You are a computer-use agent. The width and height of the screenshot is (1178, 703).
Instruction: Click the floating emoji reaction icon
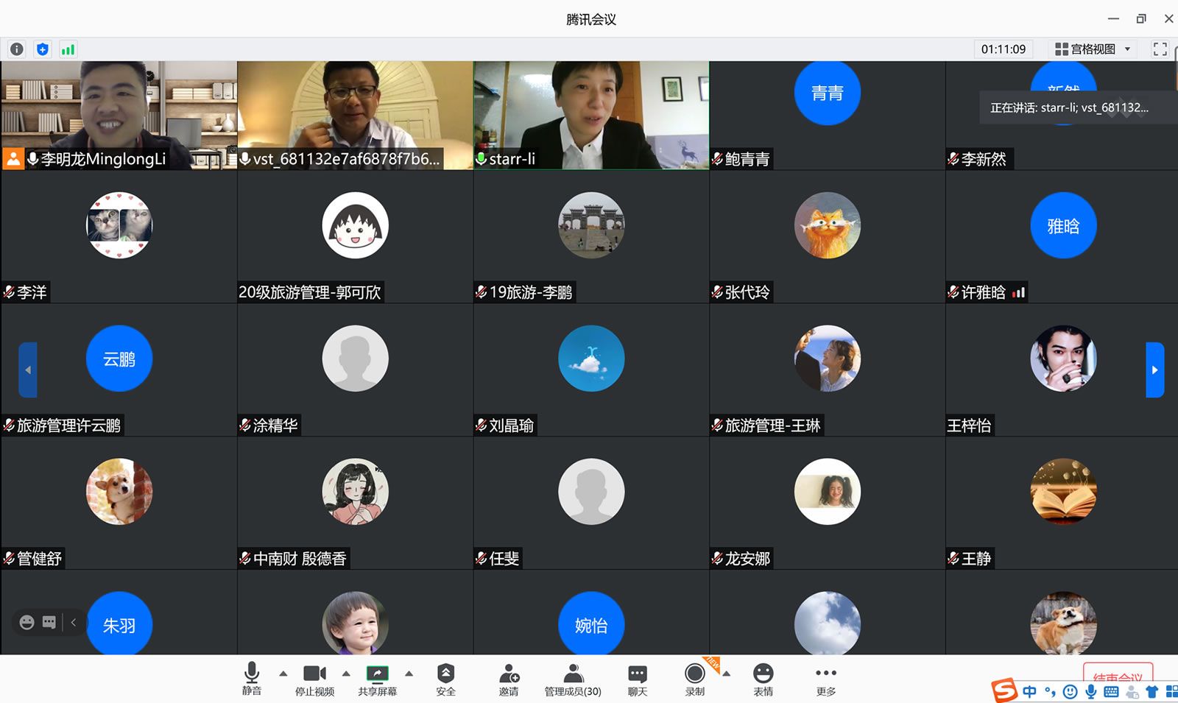coord(27,622)
